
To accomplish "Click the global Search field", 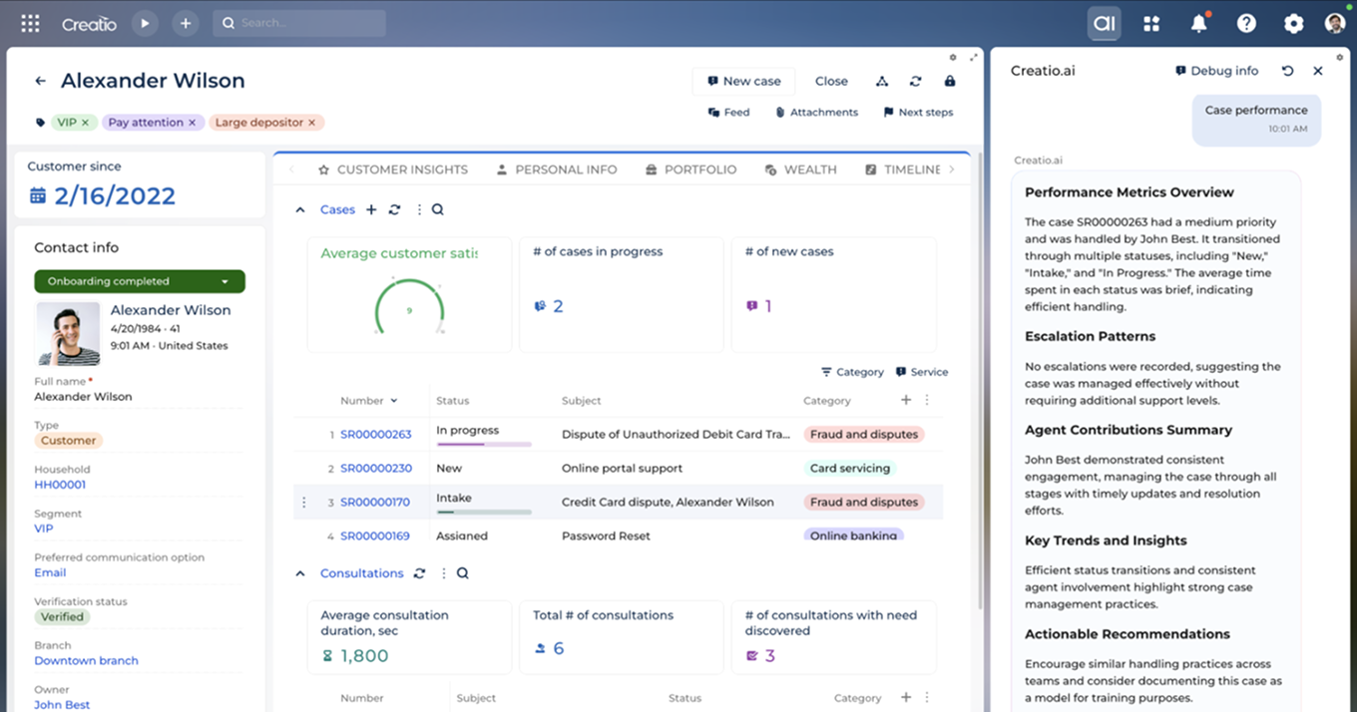I will tap(299, 23).
